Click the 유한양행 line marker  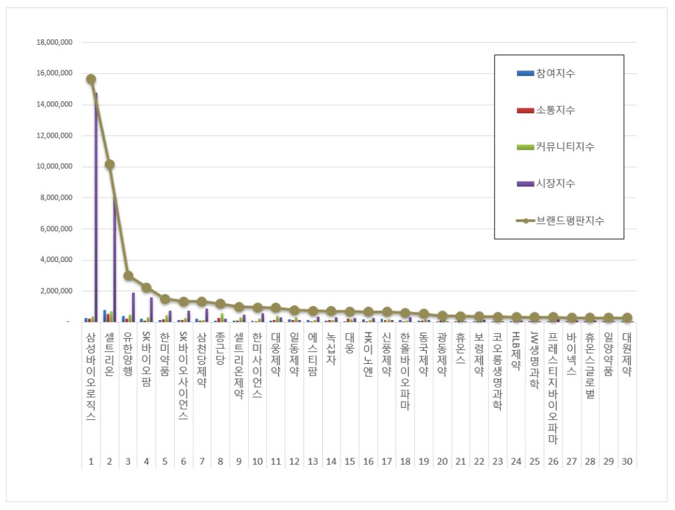coord(128,275)
